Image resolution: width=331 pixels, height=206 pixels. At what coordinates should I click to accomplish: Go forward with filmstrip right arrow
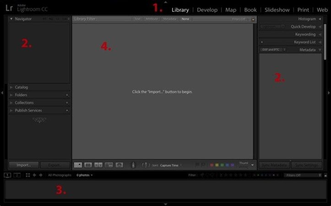(41, 175)
